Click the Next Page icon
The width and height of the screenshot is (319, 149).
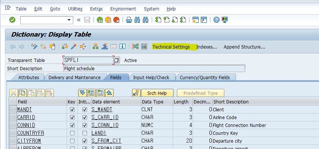point(175,20)
